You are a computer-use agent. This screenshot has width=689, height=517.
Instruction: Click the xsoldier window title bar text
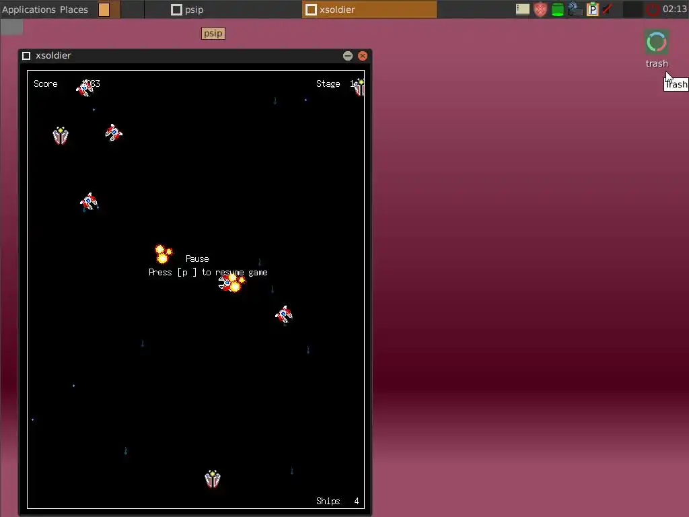tap(53, 55)
